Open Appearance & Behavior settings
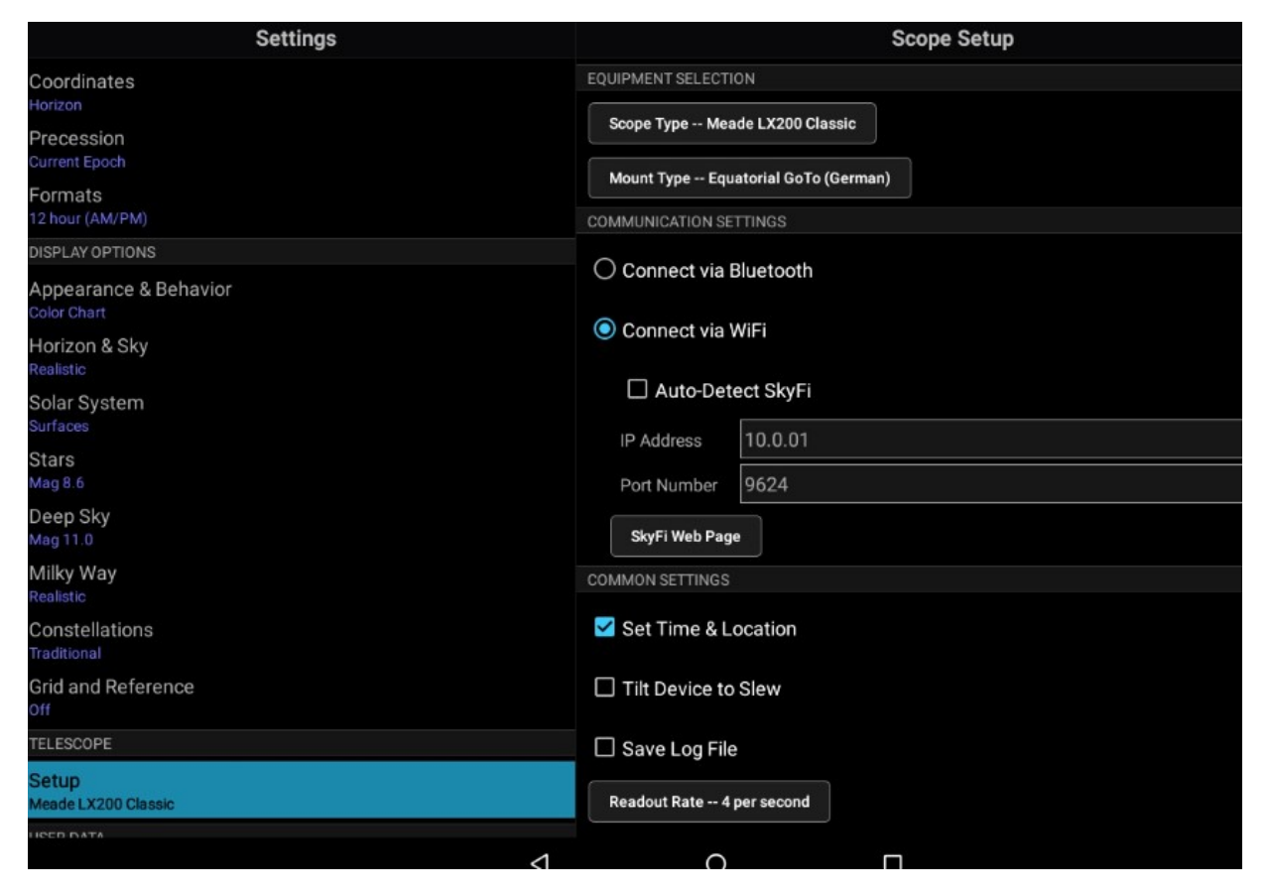Screen dimensions: 1272x895 click(x=302, y=300)
